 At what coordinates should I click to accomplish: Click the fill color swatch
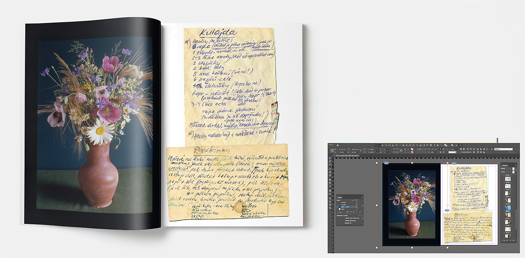point(412,149)
